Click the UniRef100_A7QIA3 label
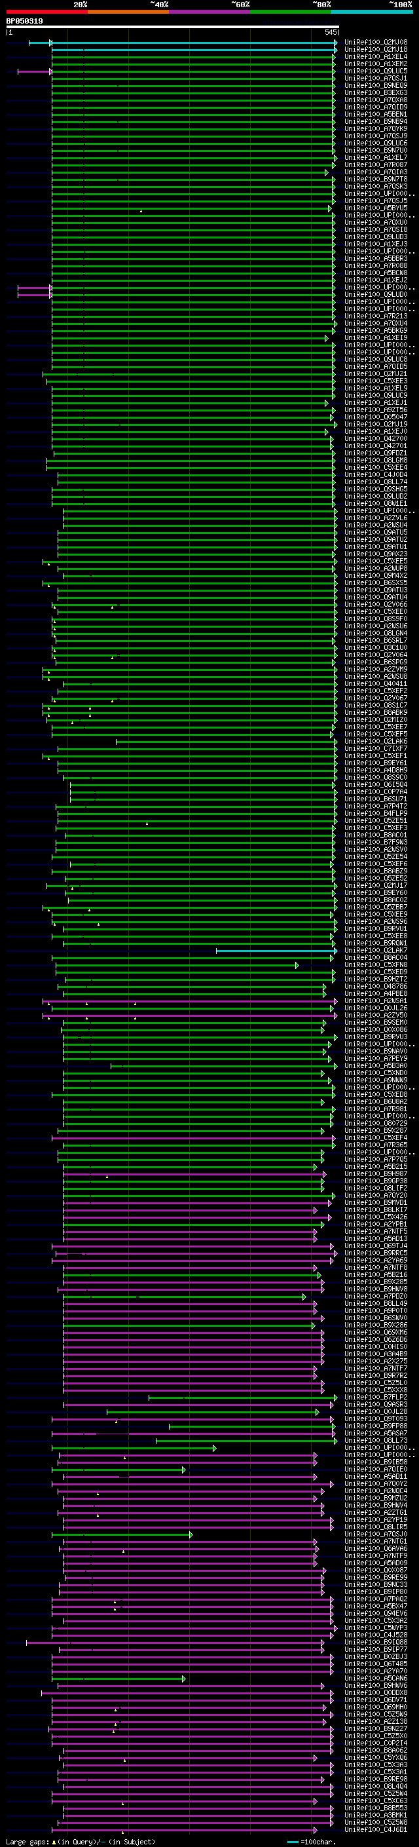 pyautogui.click(x=375, y=172)
